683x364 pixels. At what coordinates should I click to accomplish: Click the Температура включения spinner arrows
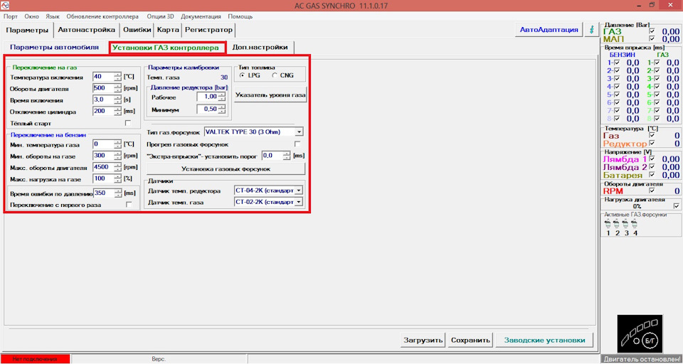coord(117,77)
